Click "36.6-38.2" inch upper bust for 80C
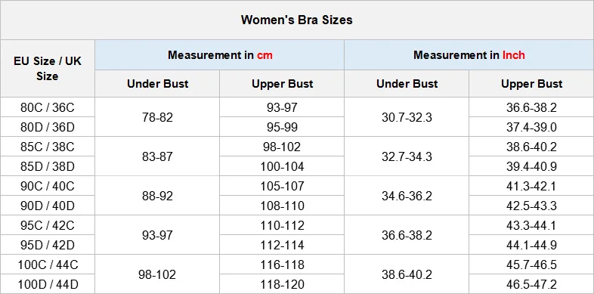The height and width of the screenshot is (294, 594). click(531, 107)
